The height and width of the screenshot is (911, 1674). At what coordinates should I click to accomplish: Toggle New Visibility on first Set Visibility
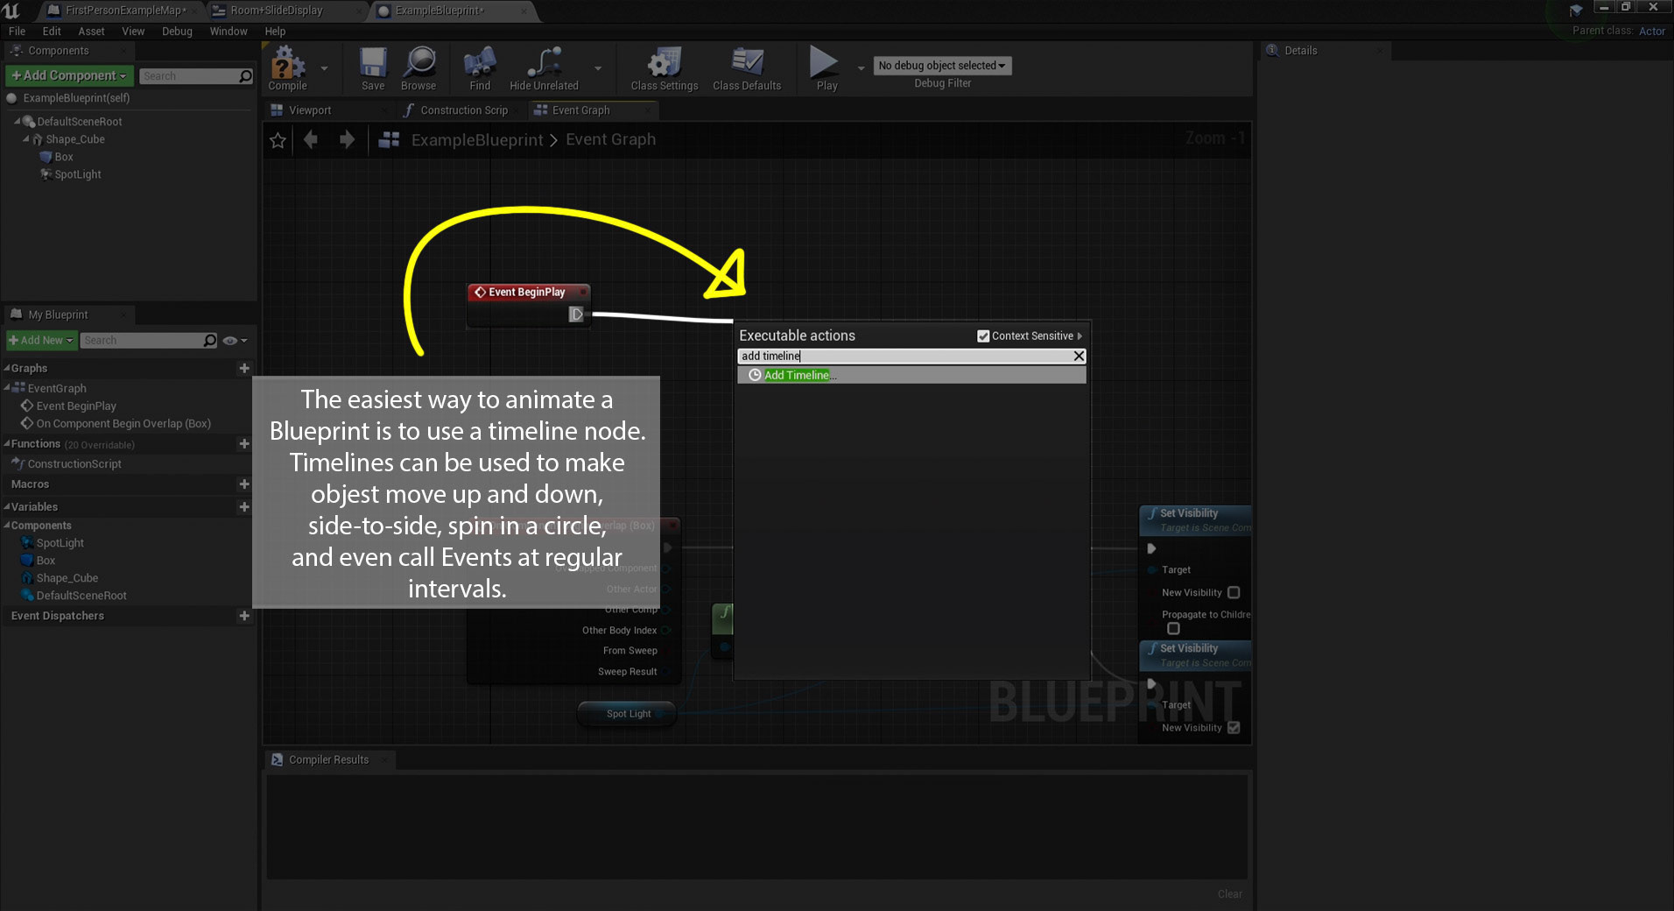tap(1234, 592)
